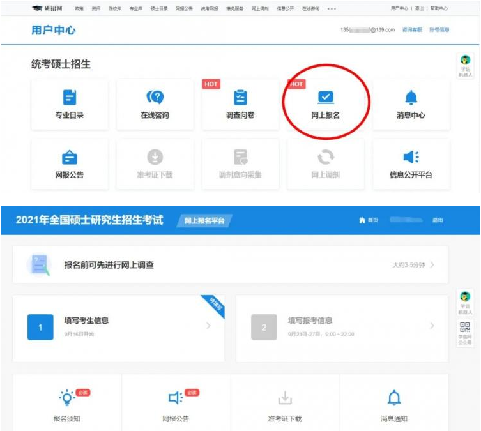Click 填写考生信息 step title
Viewport: 481px width, 431px height.
click(x=86, y=321)
